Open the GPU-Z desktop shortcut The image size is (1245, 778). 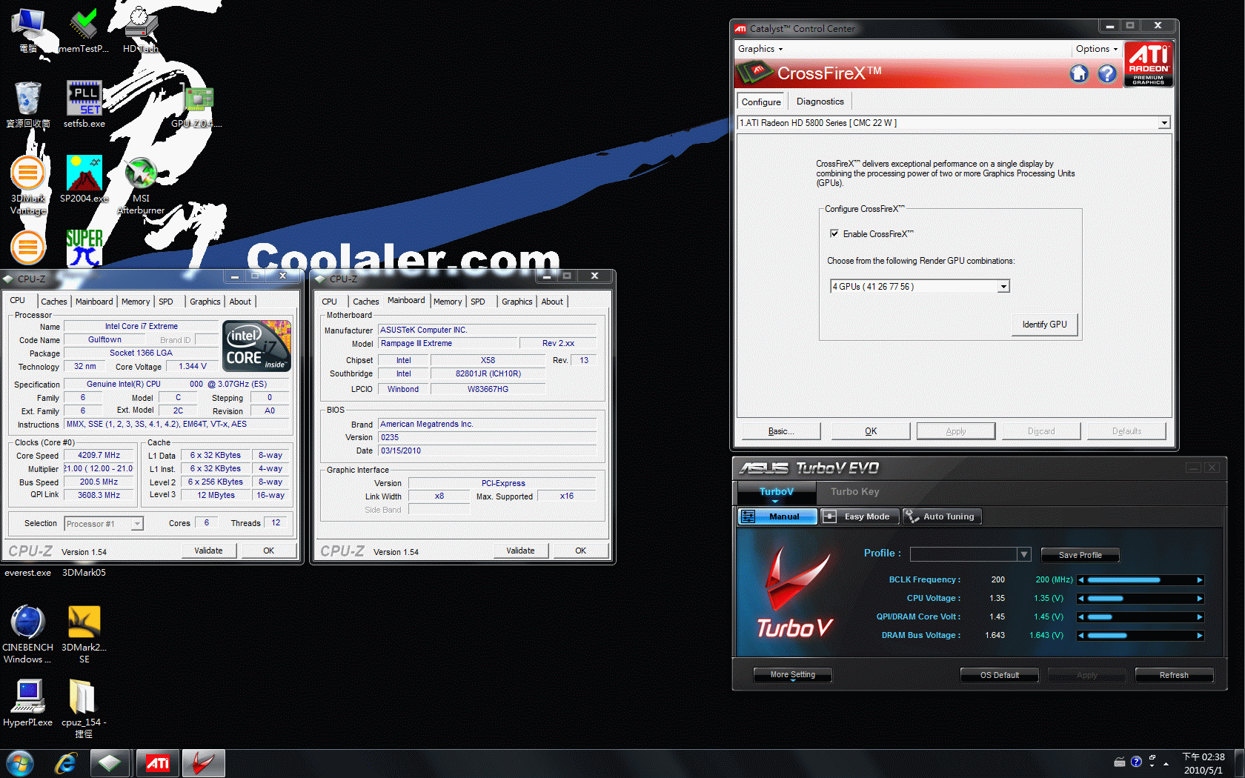point(197,105)
